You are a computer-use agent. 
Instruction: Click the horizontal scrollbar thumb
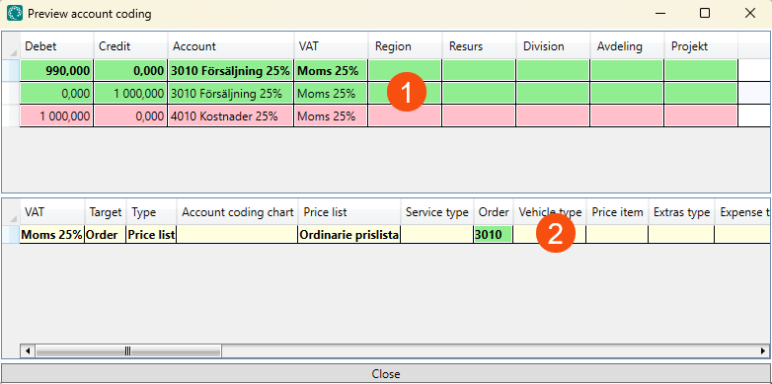(128, 351)
